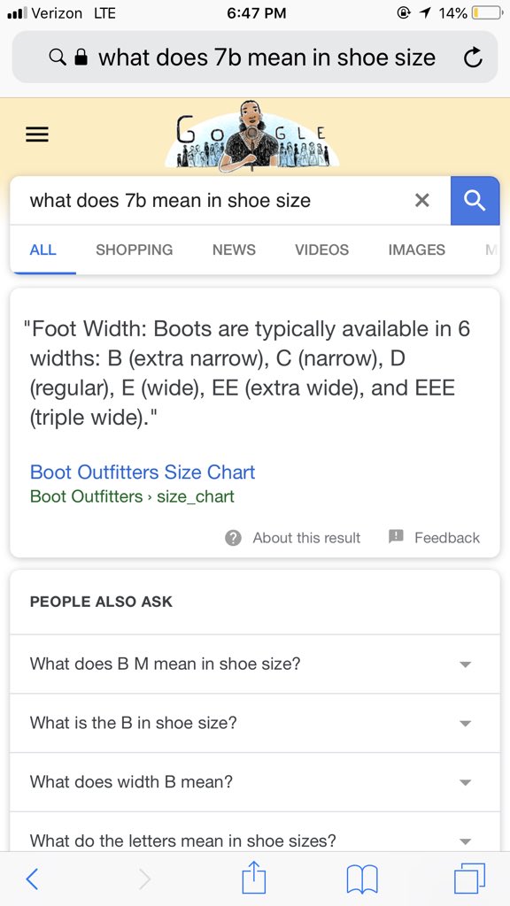Switch to the VIDEOS tab
Screen dimensions: 510x906
coord(322,250)
